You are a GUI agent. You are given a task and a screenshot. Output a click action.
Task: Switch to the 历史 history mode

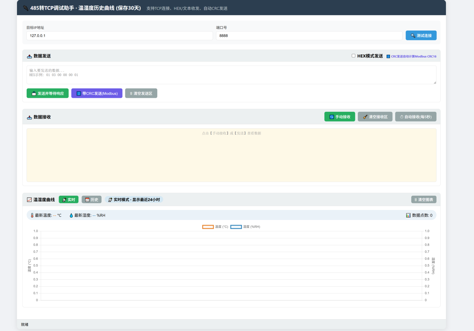[92, 200]
